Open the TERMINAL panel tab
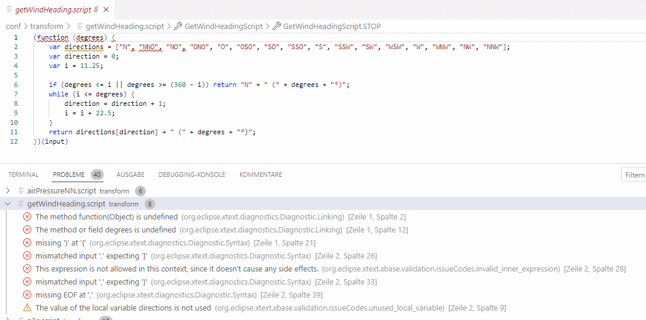Image resolution: width=646 pixels, height=320 pixels. pos(24,175)
